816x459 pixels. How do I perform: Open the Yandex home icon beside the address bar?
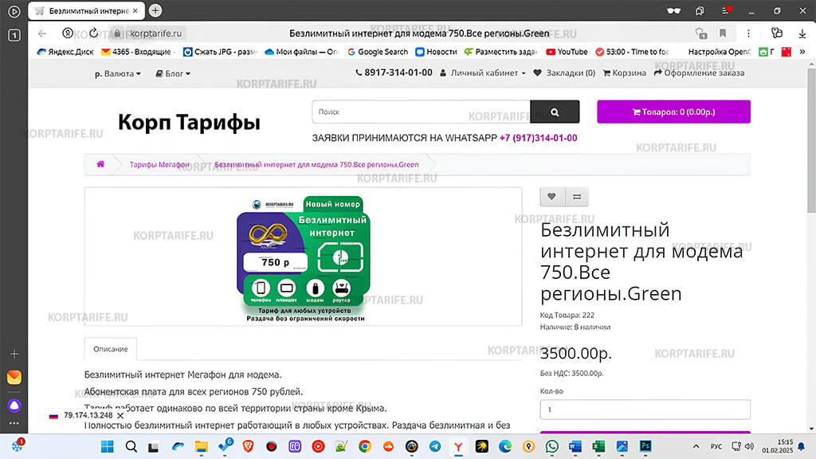pos(68,33)
